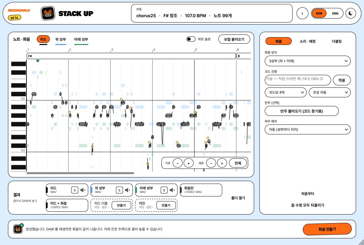Expand 리드 더블 settings (꺼짐 · 설정)
Screen dimensions: 364x245
(101, 207)
